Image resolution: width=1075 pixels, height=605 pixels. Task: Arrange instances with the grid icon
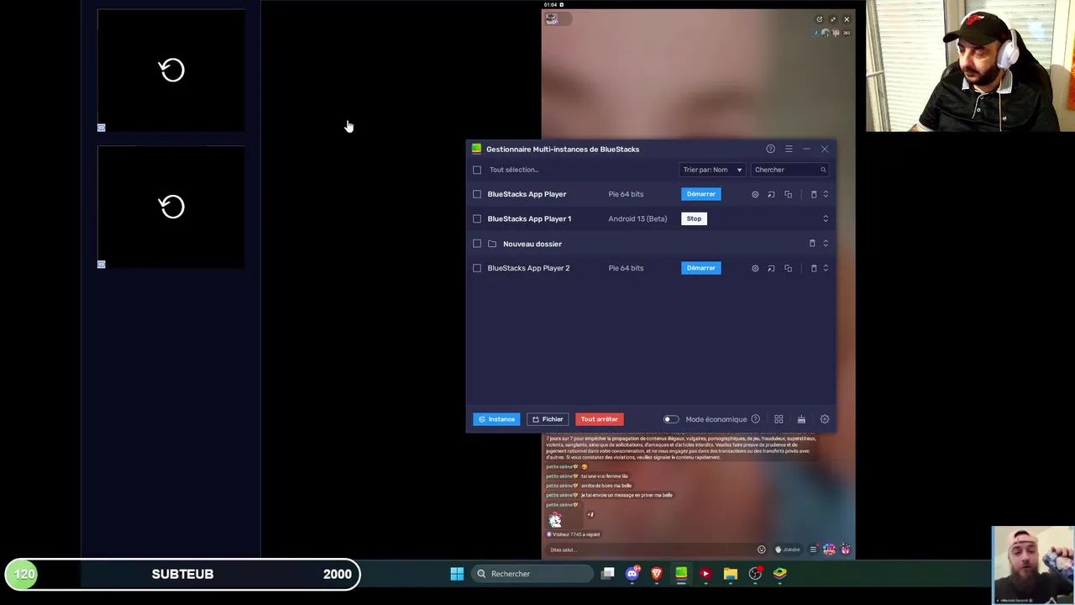[x=779, y=419]
